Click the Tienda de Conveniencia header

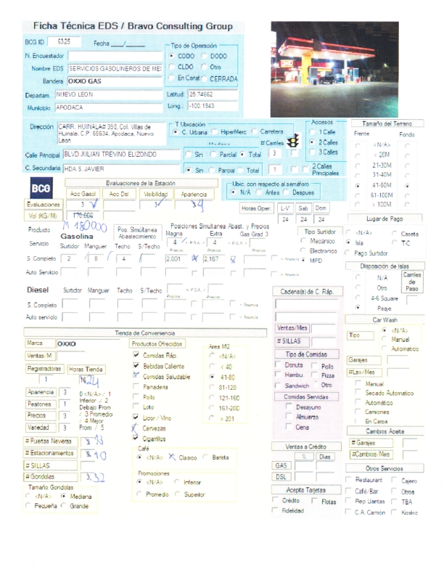coord(145,333)
